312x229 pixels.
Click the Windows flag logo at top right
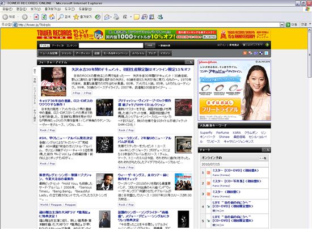(308, 9)
